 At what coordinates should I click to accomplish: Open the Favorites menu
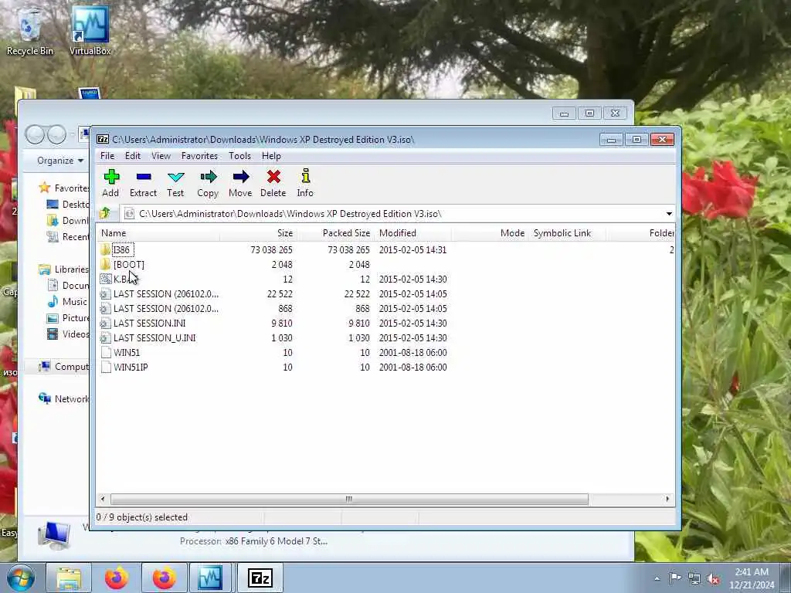click(199, 156)
